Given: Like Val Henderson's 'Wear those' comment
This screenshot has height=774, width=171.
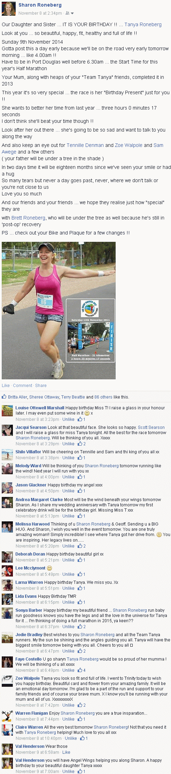Looking at the screenshot, I should (x=66, y=752).
